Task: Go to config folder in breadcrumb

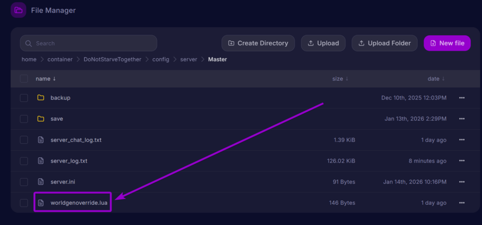Action: [161, 60]
